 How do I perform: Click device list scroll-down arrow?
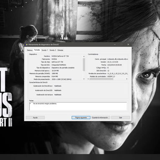tap(84, 79)
